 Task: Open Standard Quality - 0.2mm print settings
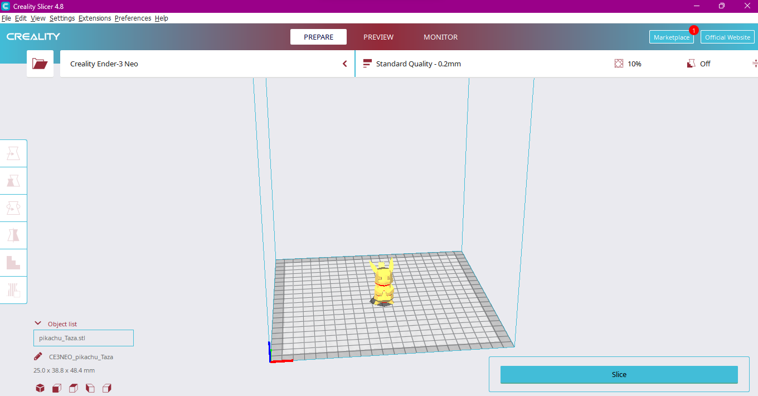[x=419, y=64]
